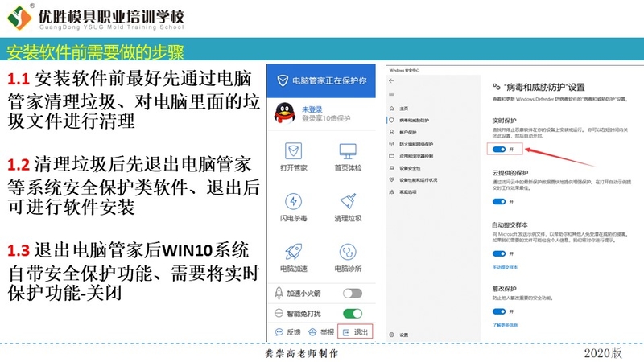
Task: Open the 手动提交样本 link
Action: (506, 266)
